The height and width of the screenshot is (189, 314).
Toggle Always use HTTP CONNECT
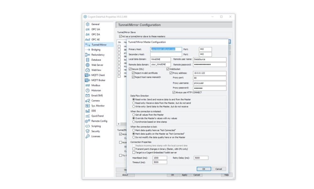tap(174, 92)
